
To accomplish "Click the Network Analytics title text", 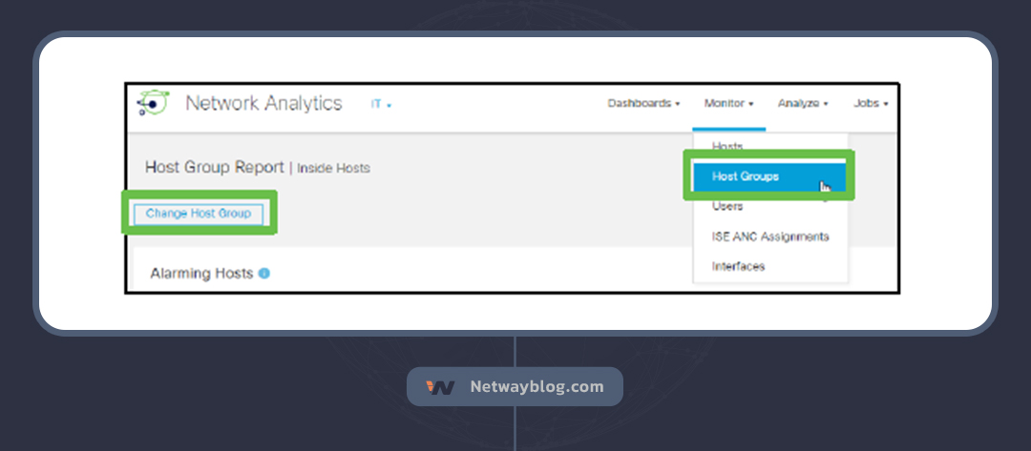I will pyautogui.click(x=263, y=103).
